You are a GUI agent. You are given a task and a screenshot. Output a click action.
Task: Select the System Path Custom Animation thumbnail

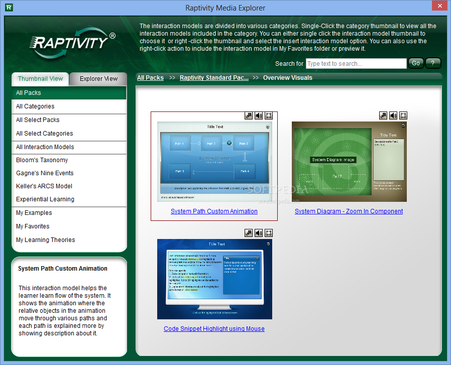(x=214, y=162)
